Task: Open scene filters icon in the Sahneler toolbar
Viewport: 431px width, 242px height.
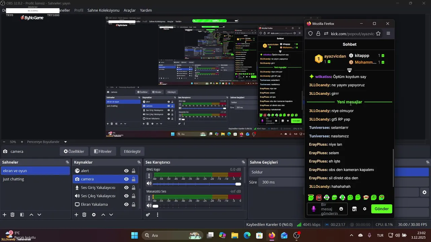Action: (22, 214)
